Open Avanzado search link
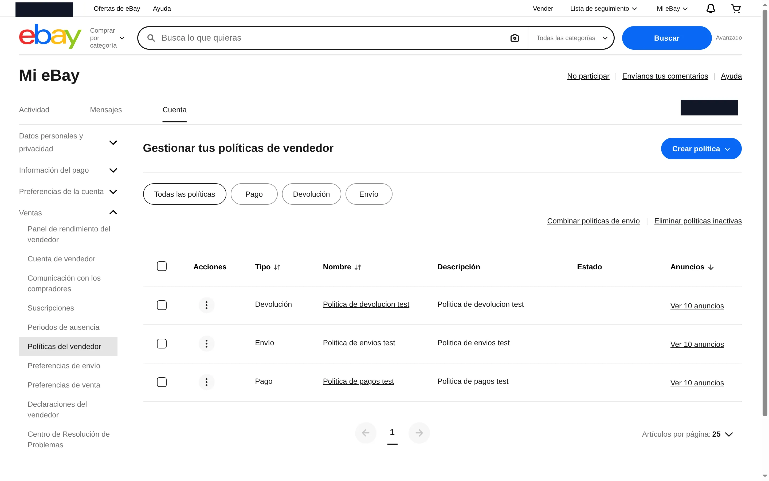 click(729, 37)
